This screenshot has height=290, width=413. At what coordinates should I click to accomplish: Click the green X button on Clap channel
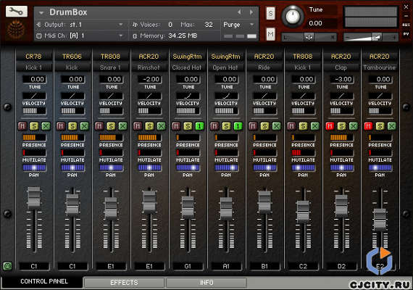pyautogui.click(x=354, y=126)
